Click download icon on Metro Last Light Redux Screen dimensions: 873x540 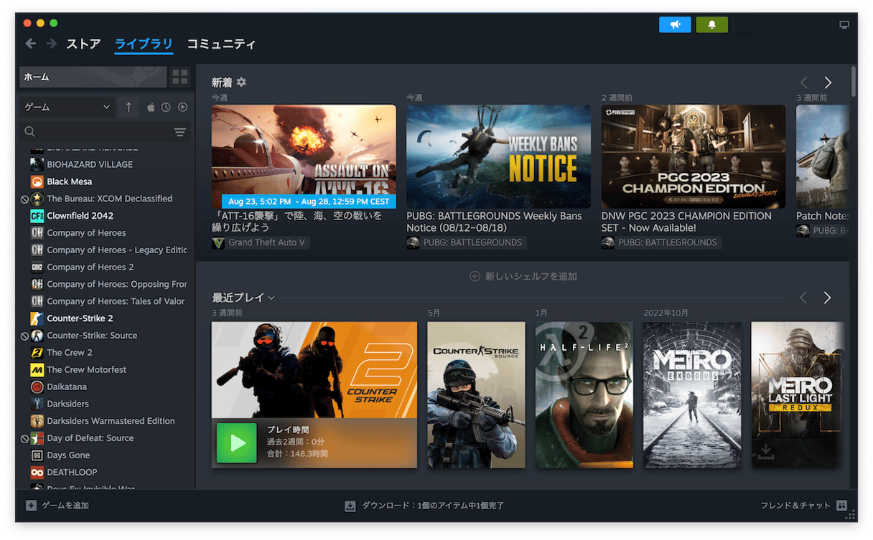tap(766, 452)
